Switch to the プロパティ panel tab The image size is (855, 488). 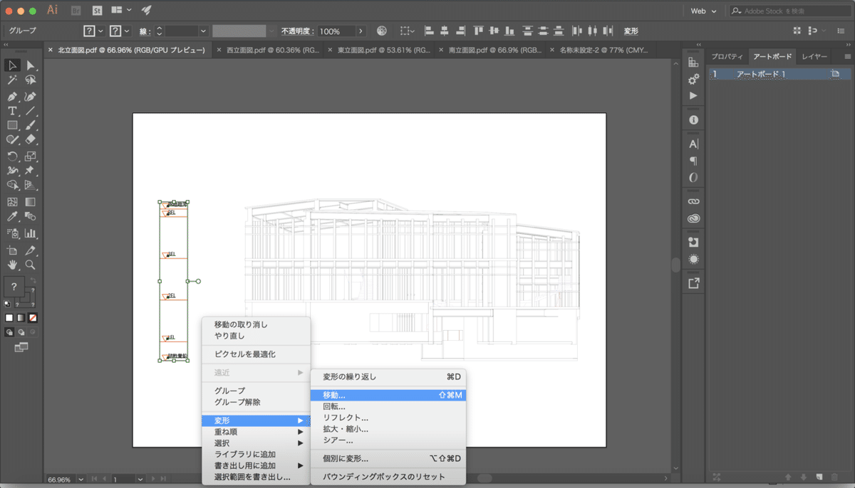(727, 56)
